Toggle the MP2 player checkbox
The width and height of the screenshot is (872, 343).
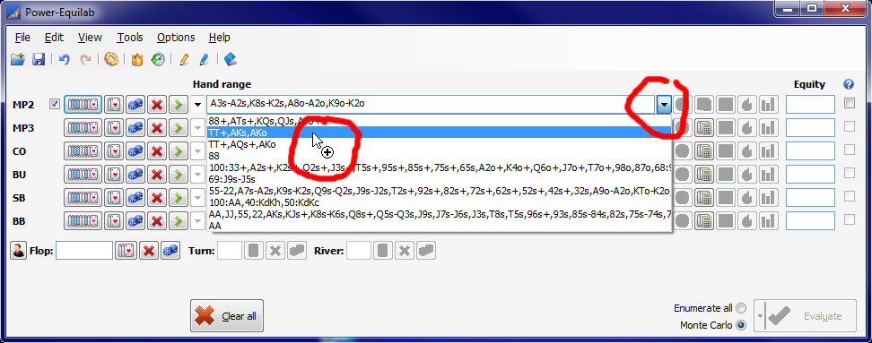[x=55, y=104]
